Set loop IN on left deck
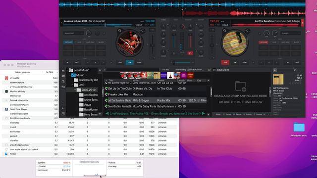Image resolution: width=317 pixels, height=178 pixels. pyautogui.click(x=67, y=63)
